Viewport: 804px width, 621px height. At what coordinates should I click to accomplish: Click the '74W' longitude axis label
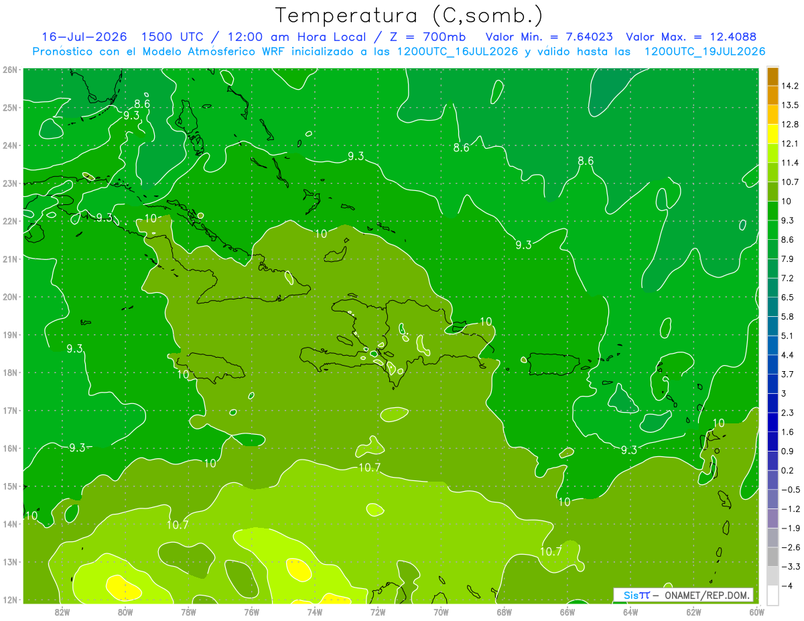[x=314, y=612]
